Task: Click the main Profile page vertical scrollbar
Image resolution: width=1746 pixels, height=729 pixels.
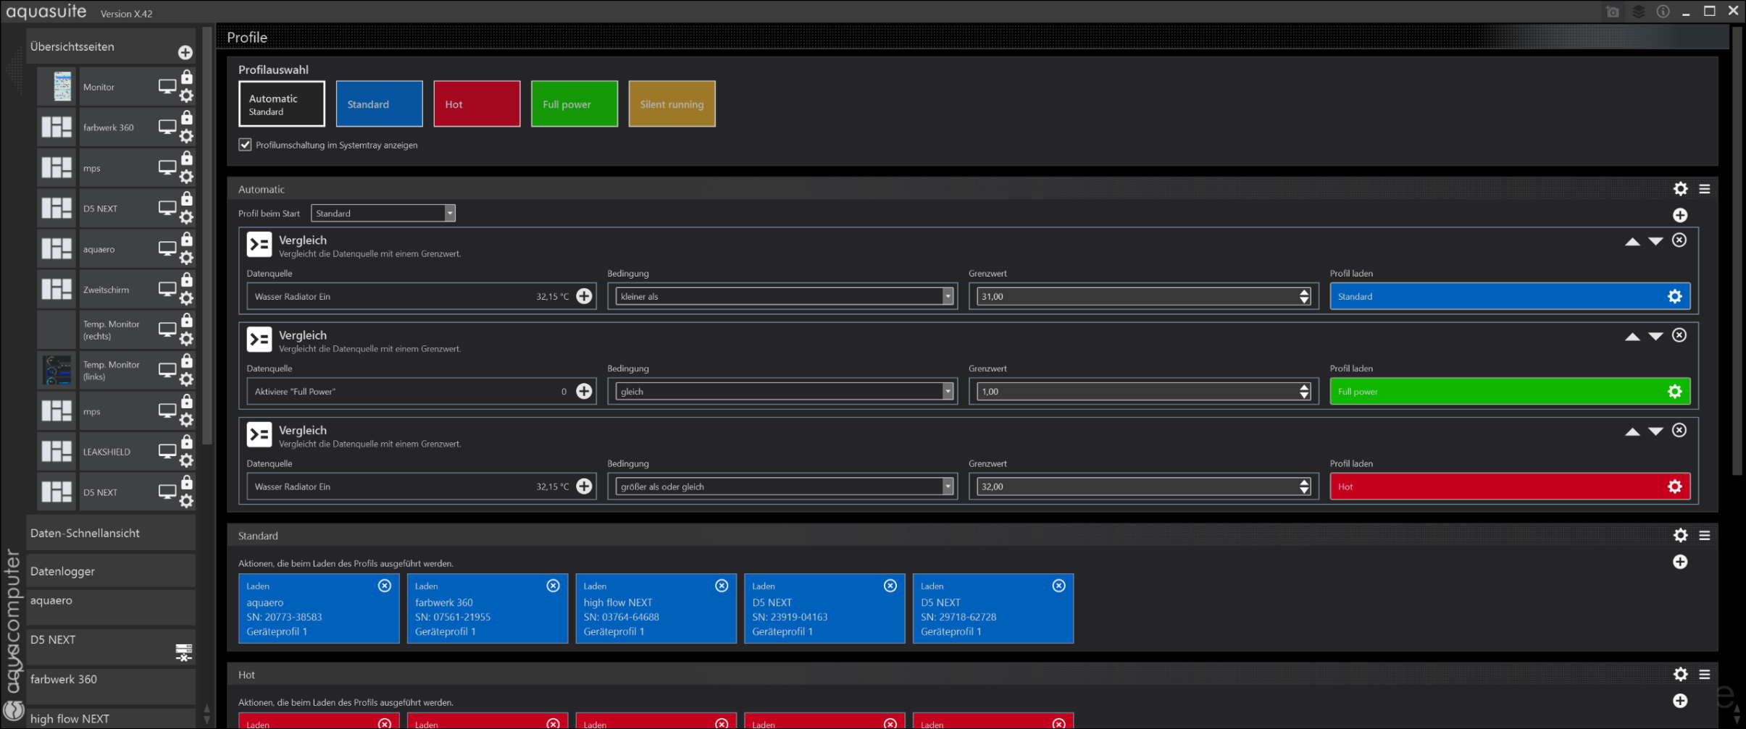Action: coord(1737,251)
